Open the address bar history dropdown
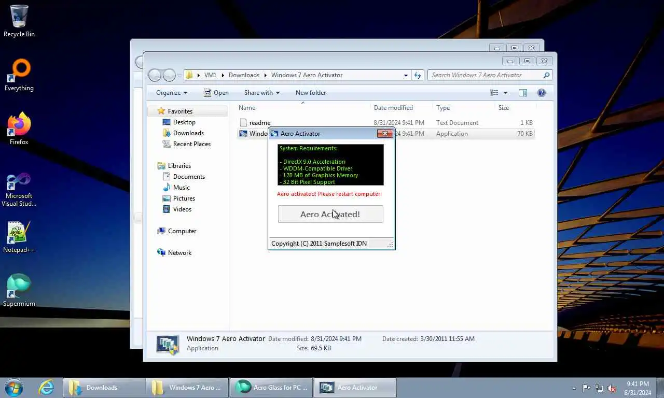Image resolution: width=664 pixels, height=398 pixels. 406,75
